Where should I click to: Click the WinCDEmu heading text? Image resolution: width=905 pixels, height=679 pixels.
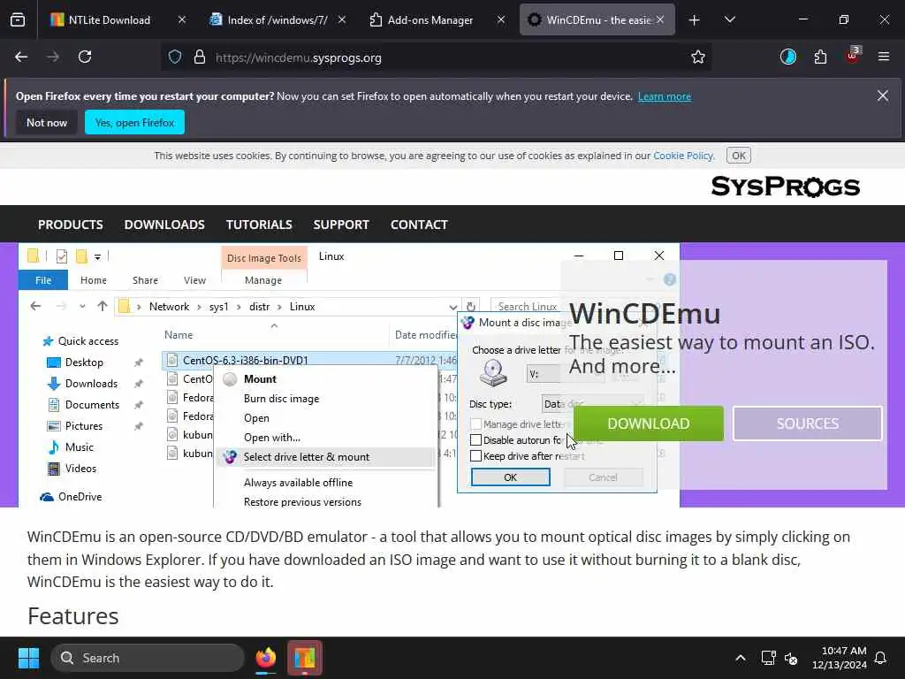tap(644, 314)
